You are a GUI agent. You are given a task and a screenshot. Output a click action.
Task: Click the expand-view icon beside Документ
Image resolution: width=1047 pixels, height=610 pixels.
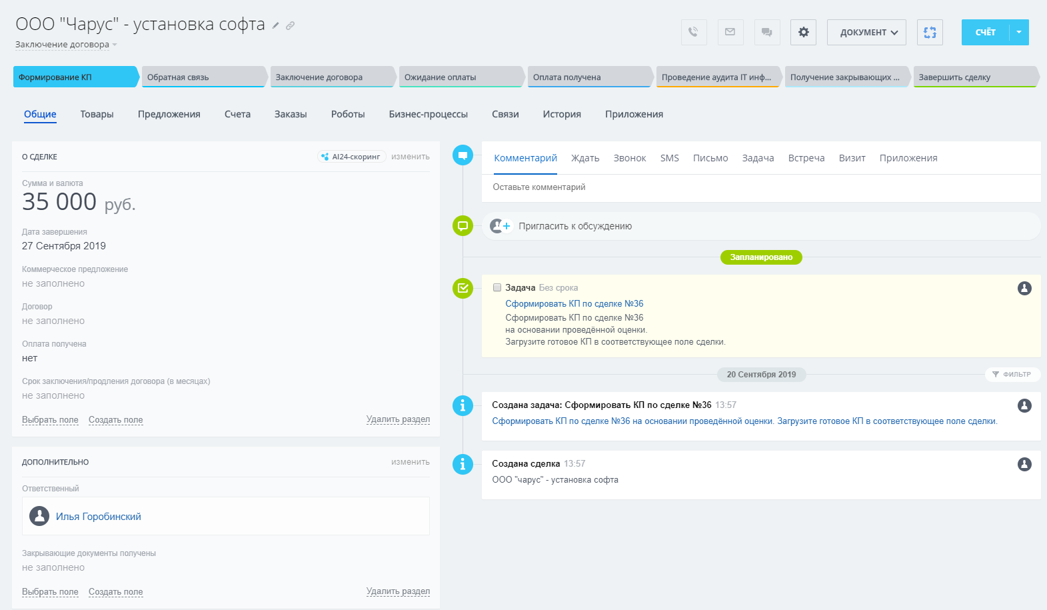point(930,32)
